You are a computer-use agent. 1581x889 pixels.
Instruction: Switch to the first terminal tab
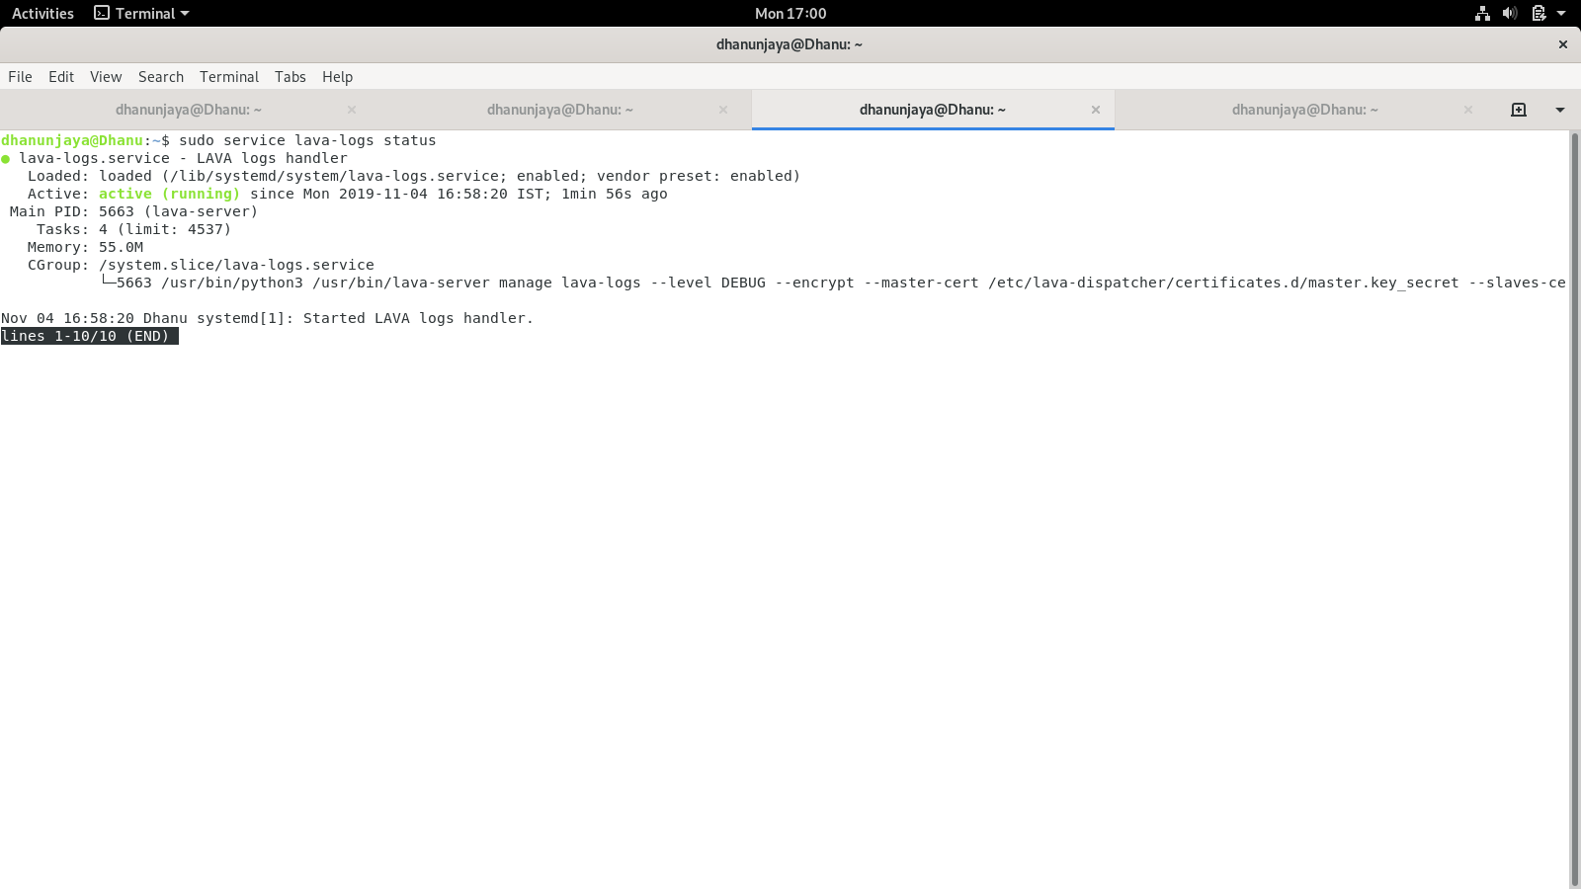(x=188, y=110)
